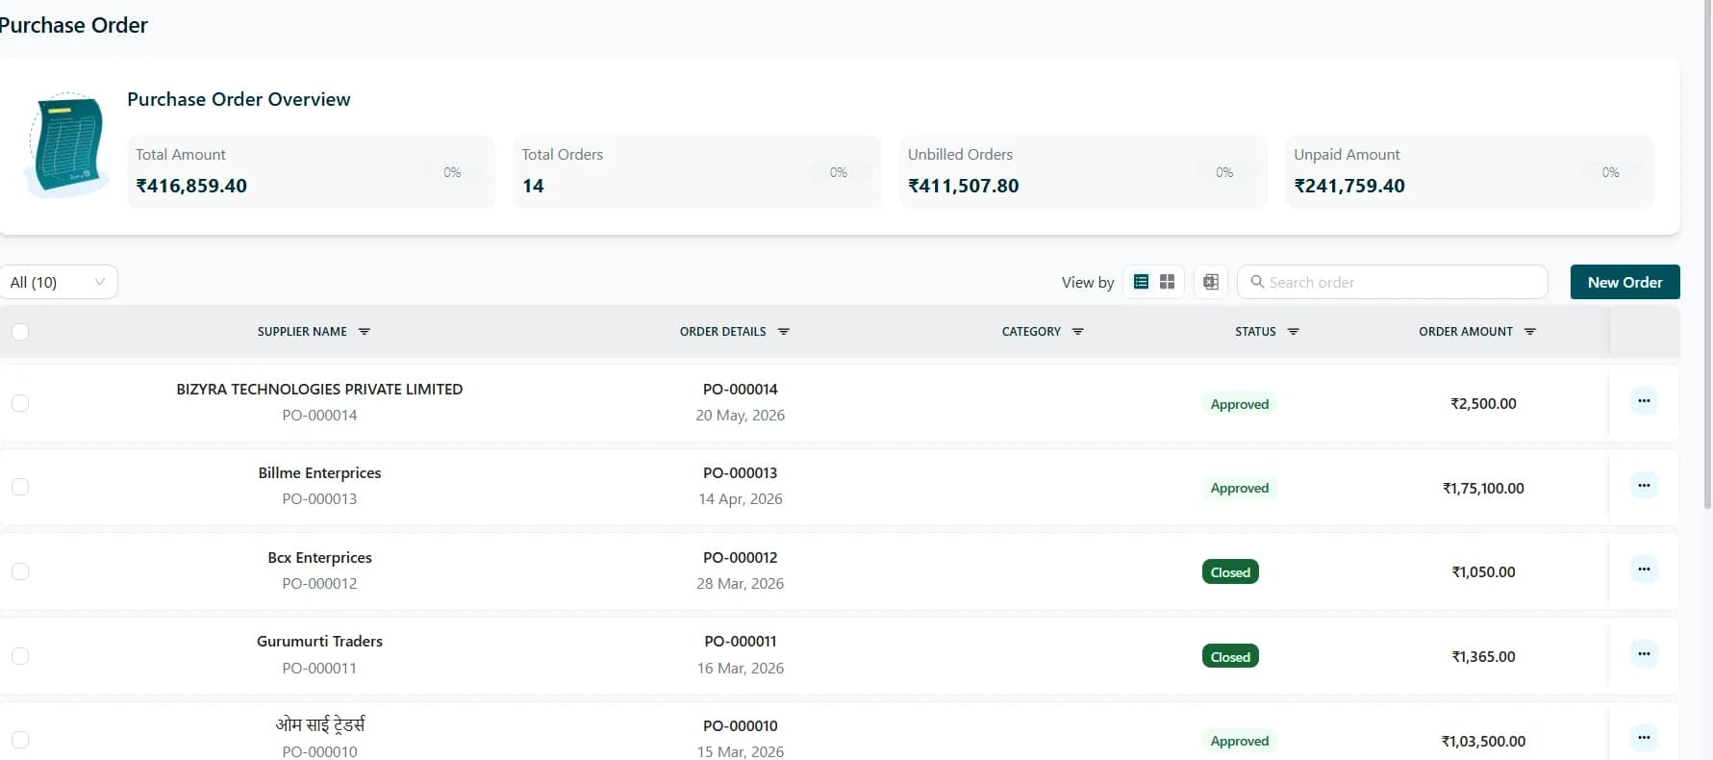Open actions menu for PO-000010
Viewport: 1713px width, 760px height.
(x=1644, y=738)
